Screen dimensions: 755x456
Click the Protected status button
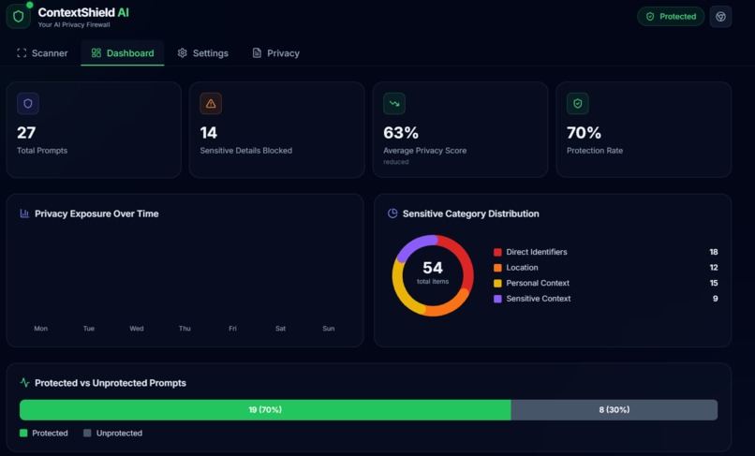point(671,16)
